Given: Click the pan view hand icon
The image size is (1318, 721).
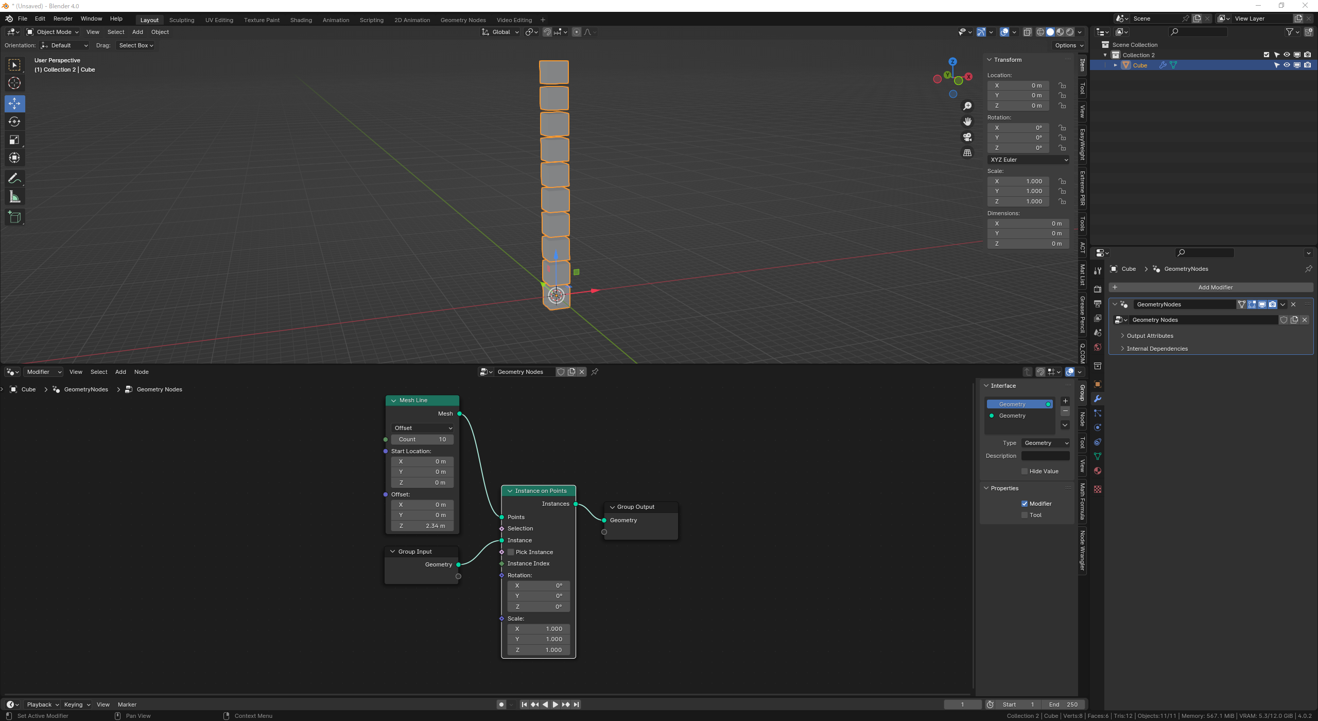Looking at the screenshot, I should [967, 122].
